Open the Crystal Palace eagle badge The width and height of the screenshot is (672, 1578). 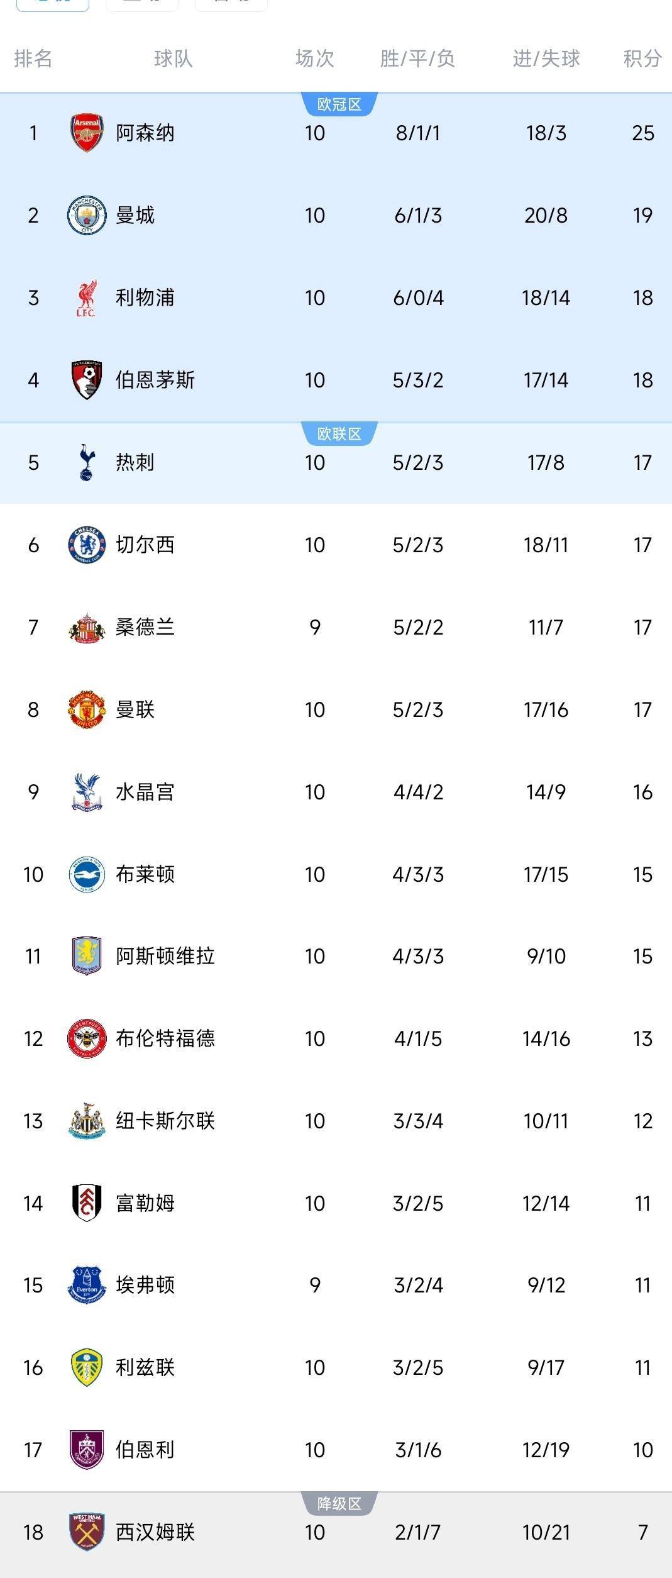pos(87,792)
